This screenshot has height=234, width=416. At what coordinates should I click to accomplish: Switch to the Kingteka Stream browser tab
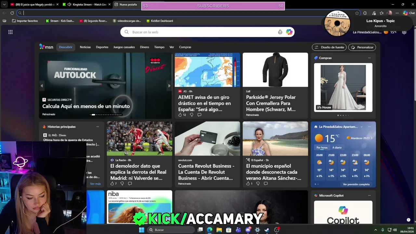click(x=86, y=5)
